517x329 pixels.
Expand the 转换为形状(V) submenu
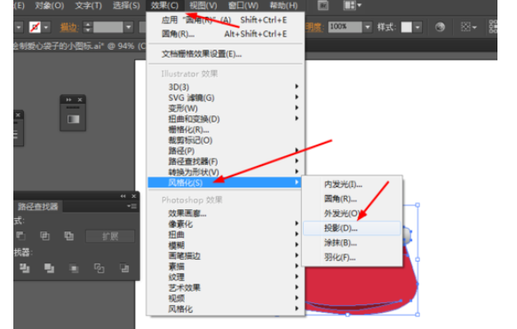225,172
